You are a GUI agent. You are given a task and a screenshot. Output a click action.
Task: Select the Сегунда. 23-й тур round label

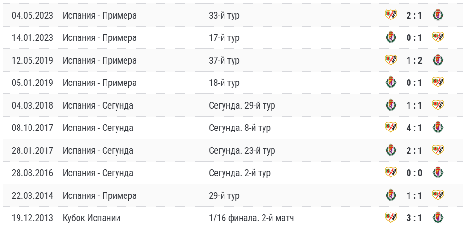242,150
